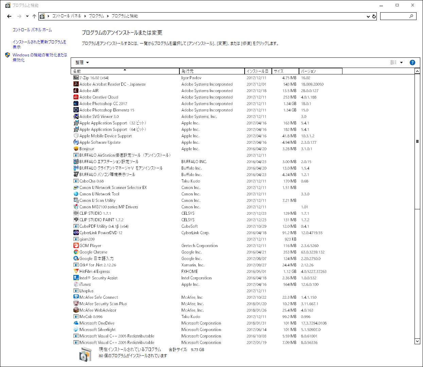
Task: Click the scrollbar up arrow
Action: point(417,71)
